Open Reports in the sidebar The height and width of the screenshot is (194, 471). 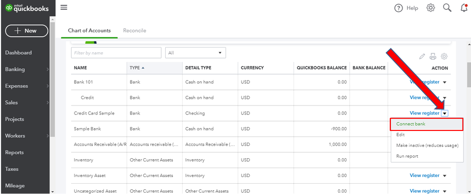15,153
